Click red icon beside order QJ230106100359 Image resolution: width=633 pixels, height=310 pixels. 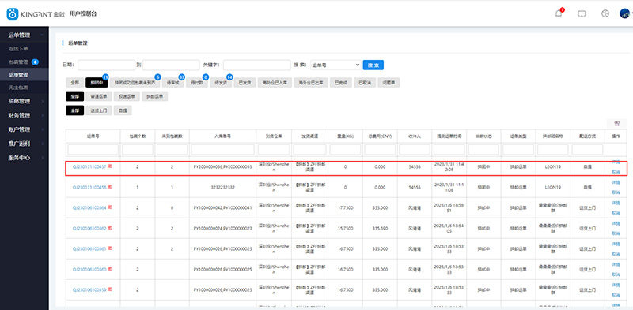(109, 289)
